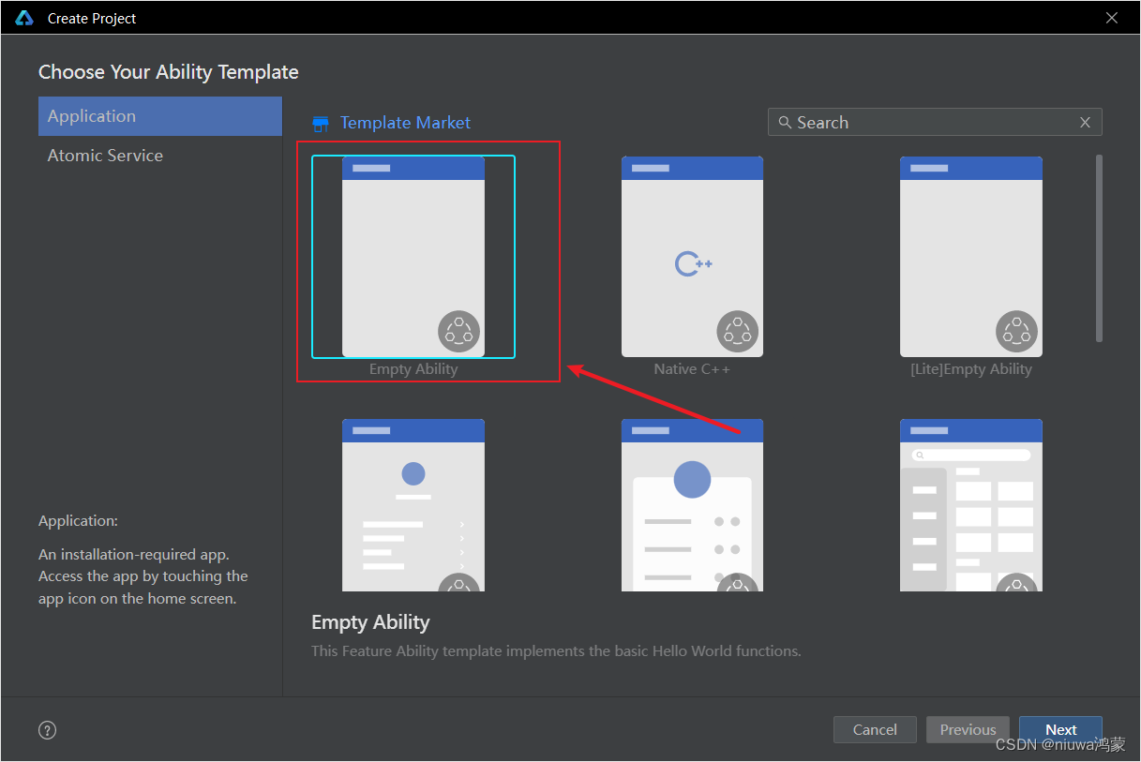Select the Empty Ability template thumbnail
1141x762 pixels.
coord(413,257)
